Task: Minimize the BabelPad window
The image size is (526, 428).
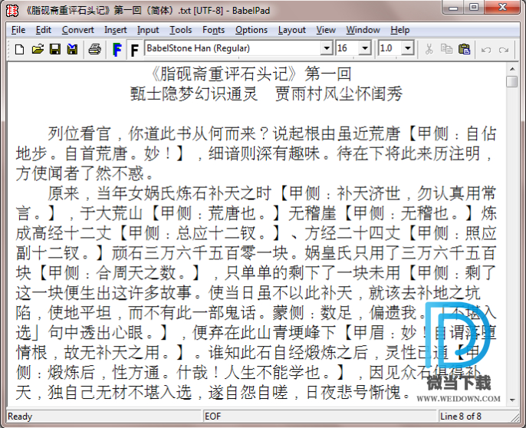Action: pos(453,8)
